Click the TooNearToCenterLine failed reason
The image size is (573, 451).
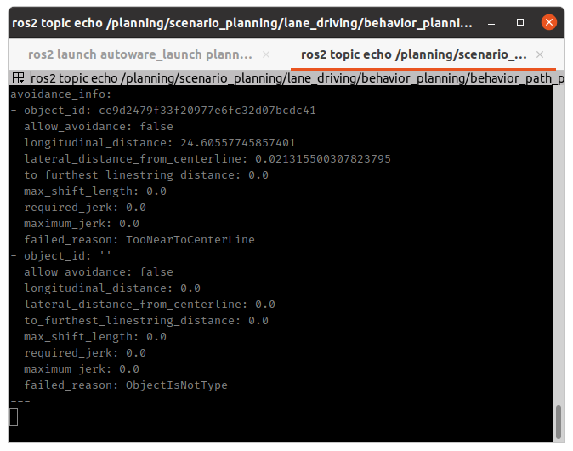coord(190,240)
